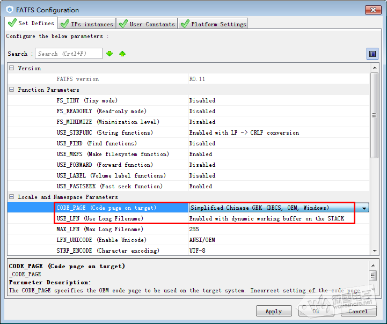This screenshot has height=324, width=387.
Task: Switch to the IPs instances tab
Action: coord(87,24)
